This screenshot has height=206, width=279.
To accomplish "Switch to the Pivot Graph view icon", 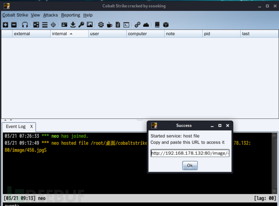I will coord(36,25).
